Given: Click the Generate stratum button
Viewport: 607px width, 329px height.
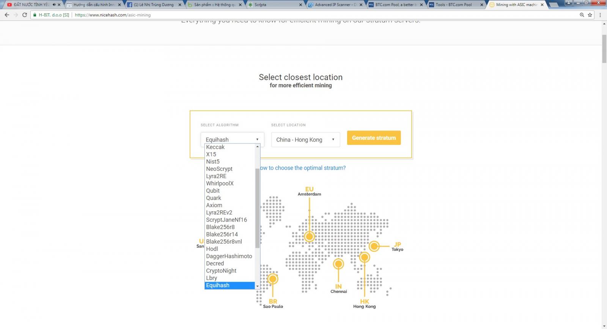Looking at the screenshot, I should [x=374, y=138].
